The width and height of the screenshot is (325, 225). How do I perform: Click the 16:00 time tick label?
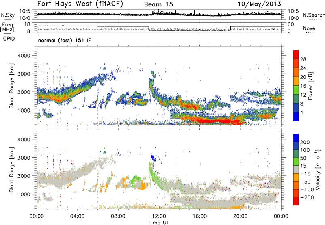coord(200,216)
